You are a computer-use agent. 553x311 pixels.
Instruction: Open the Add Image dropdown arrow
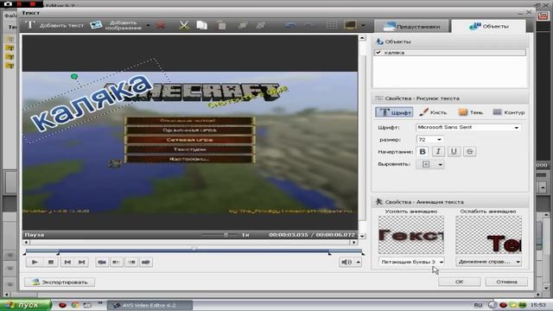tap(148, 25)
